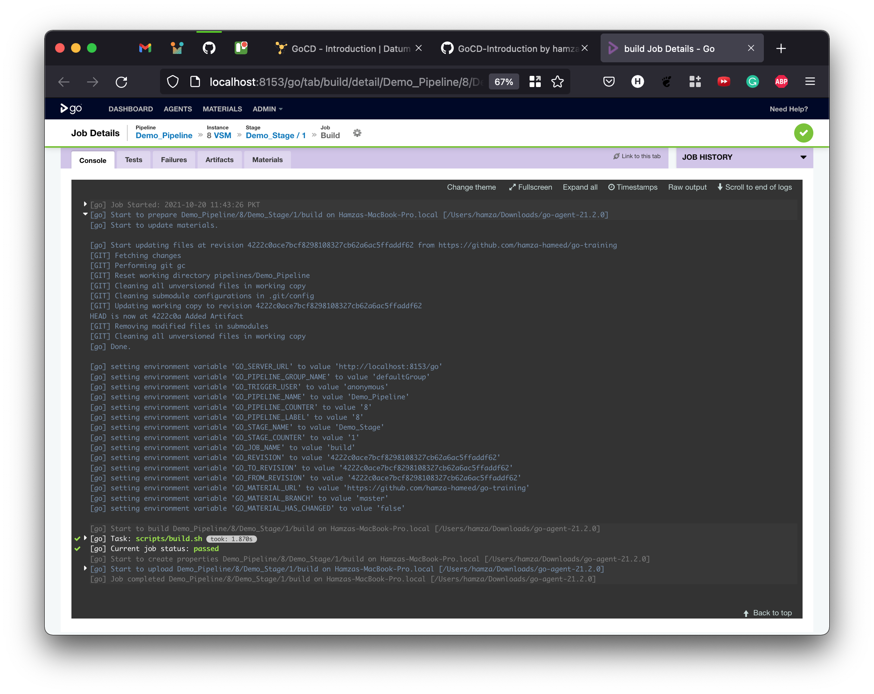This screenshot has width=874, height=694.
Task: Click the GoCD go logo
Action: [x=71, y=108]
